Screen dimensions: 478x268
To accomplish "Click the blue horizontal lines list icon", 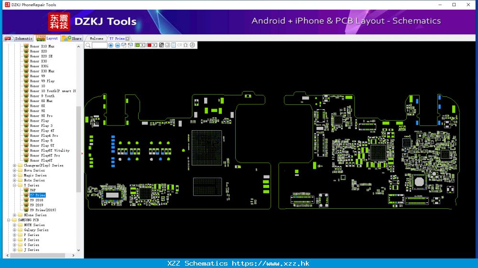I will point(174,45).
